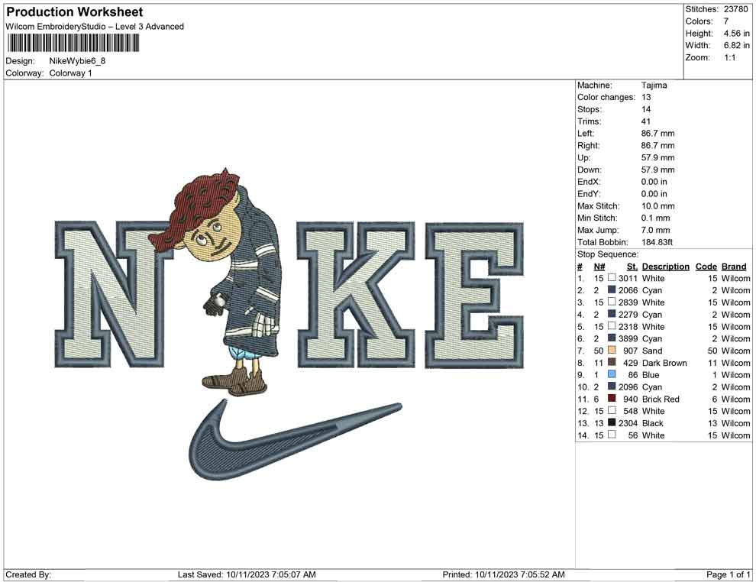Click the Dark Brown color swatch
Screen dimensions: 756x582
tap(612, 363)
